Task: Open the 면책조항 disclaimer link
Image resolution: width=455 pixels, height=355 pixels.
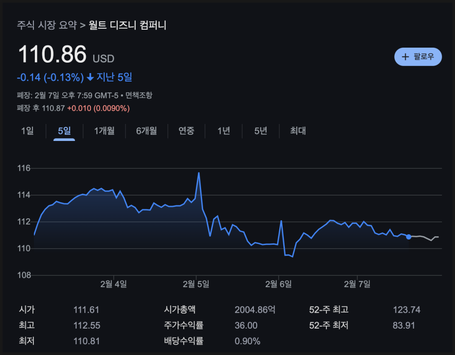Action: [138, 95]
